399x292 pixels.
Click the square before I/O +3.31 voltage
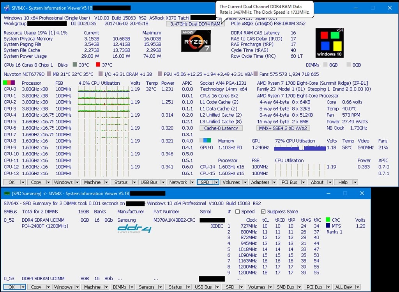[101, 74]
